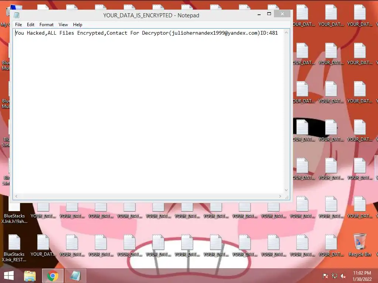Viewport: 378px width, 283px height.
Task: Open File Explorer from the taskbar
Action: [30, 276]
